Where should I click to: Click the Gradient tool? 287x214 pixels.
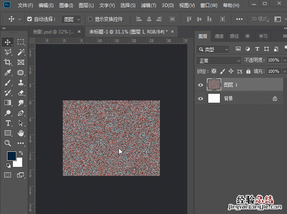click(8, 103)
